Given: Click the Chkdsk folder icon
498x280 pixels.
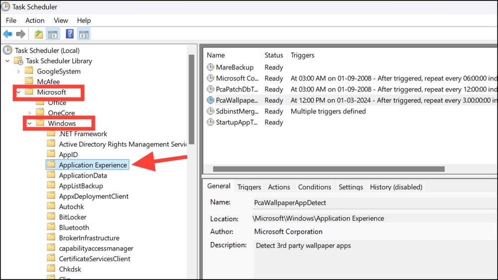Looking at the screenshot, I should pos(51,269).
